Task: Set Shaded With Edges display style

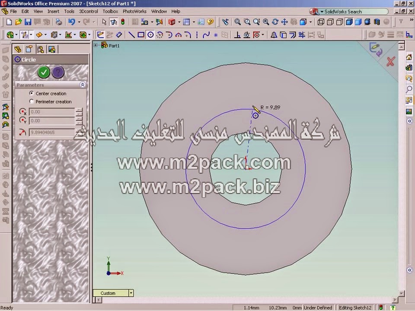Action: coord(349,22)
